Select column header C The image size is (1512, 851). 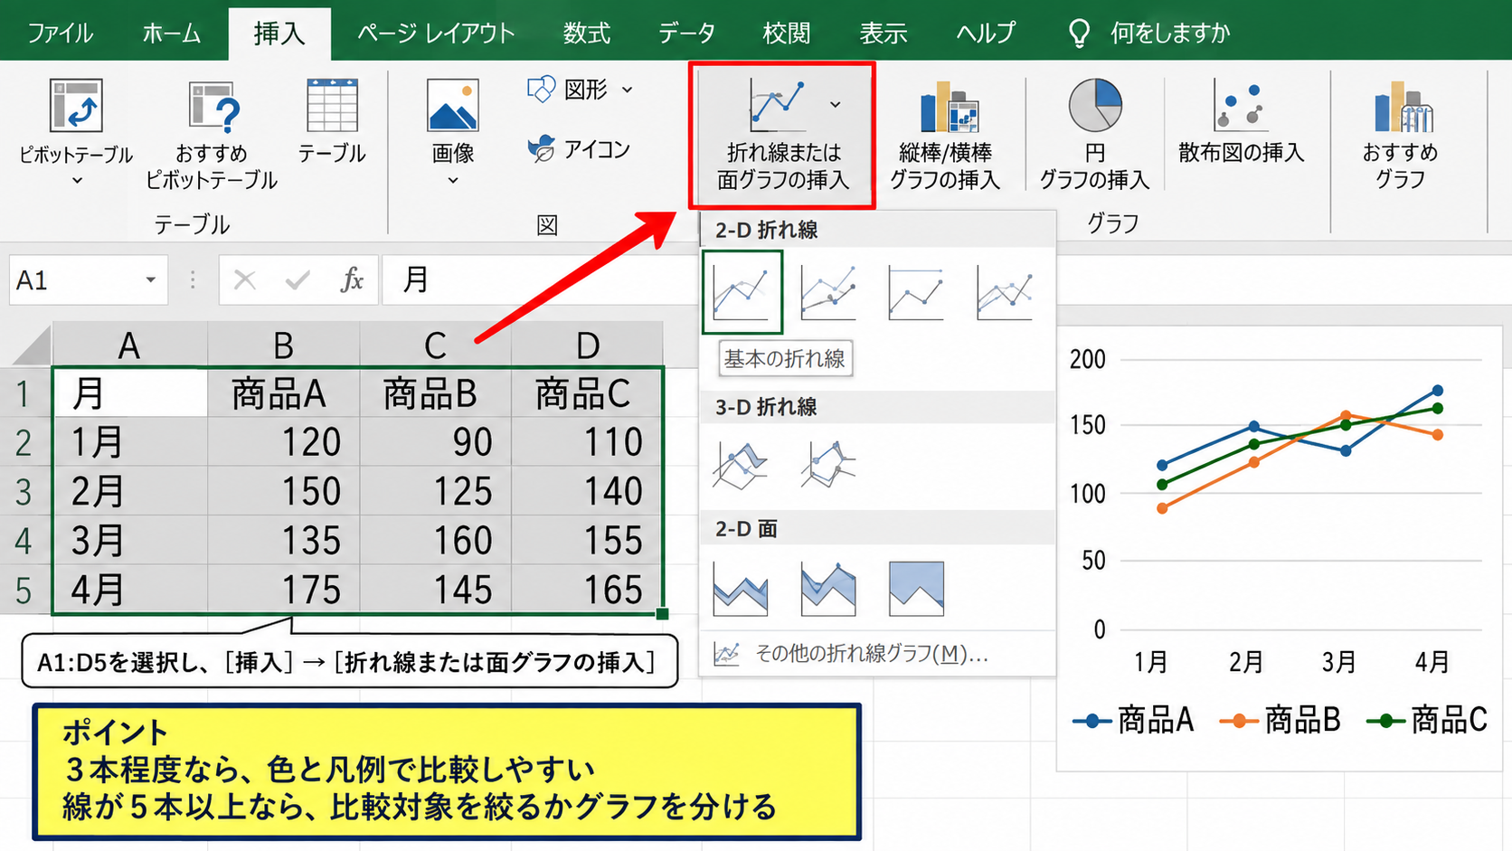coord(436,345)
